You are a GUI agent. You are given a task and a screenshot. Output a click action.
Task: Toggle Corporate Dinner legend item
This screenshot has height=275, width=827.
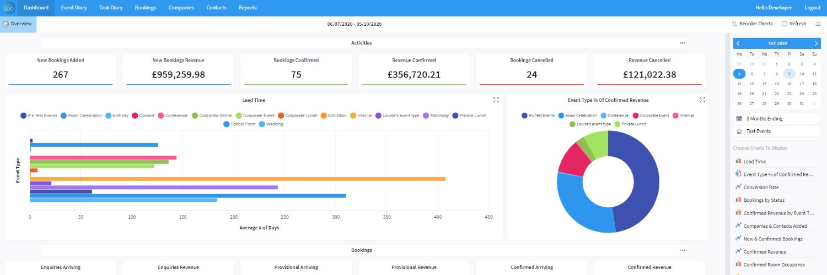tap(212, 116)
